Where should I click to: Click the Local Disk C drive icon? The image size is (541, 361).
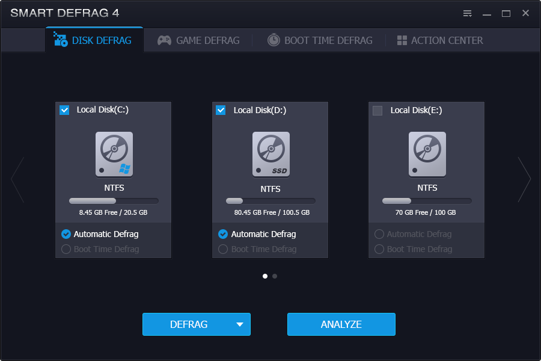(114, 155)
